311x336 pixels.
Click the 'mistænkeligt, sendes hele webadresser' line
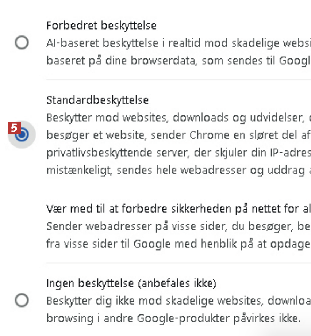click(x=175, y=171)
